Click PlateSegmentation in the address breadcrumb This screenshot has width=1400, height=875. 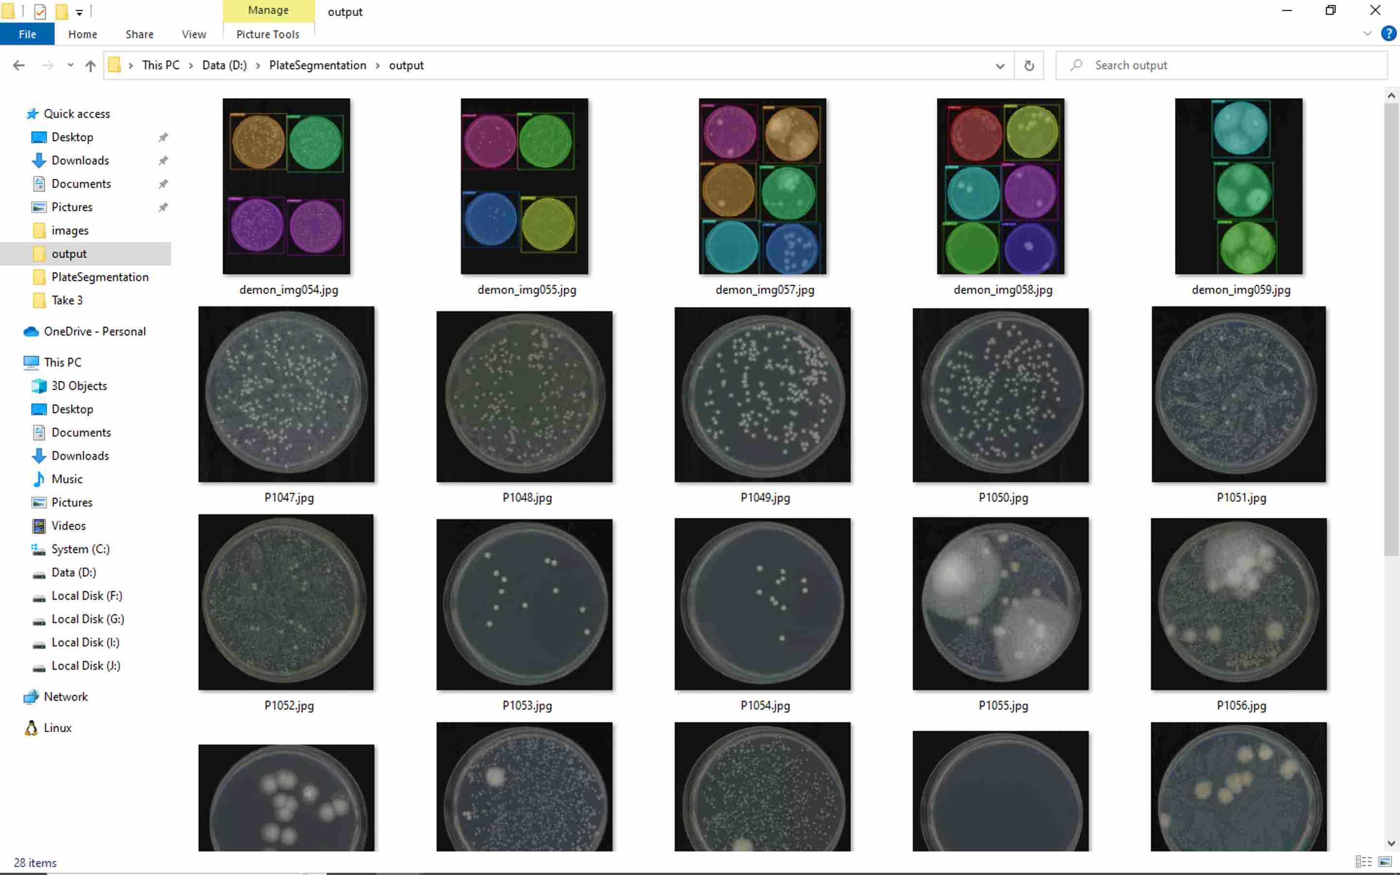click(317, 66)
